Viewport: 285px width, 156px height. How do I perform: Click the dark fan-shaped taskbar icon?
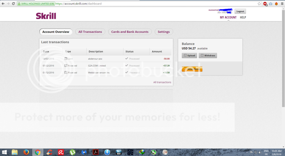pyautogui.click(x=130, y=152)
